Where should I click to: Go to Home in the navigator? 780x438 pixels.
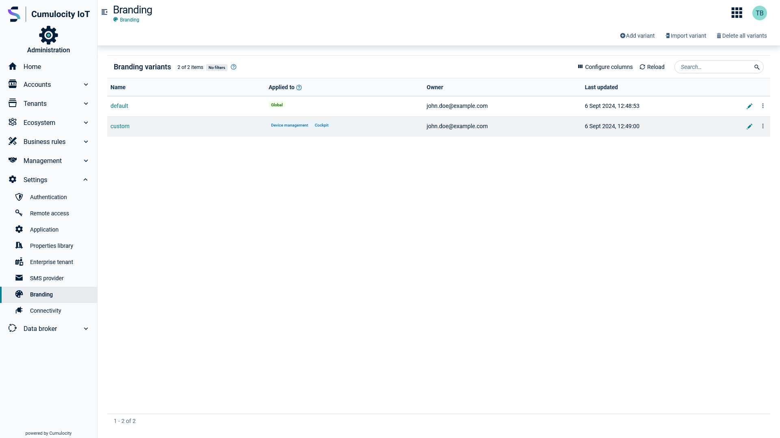click(x=48, y=67)
